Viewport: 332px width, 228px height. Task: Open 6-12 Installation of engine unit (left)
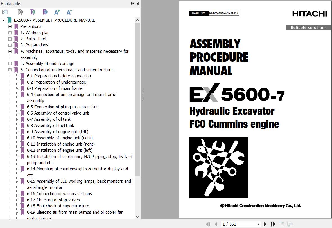pyautogui.click(x=60, y=150)
